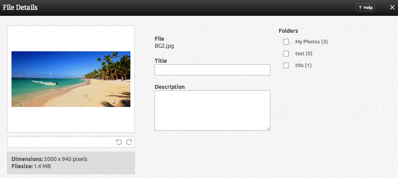Tick the test folder checkbox

click(x=286, y=54)
